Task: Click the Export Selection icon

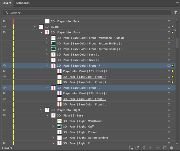Action: click(x=137, y=148)
